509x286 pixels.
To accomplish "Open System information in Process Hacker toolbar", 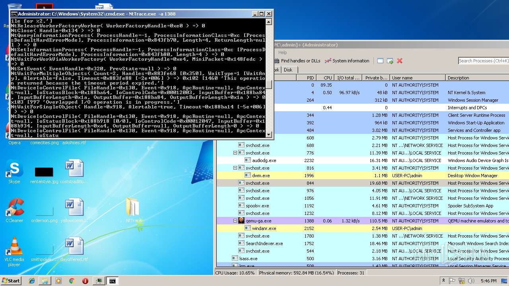I will [x=347, y=61].
